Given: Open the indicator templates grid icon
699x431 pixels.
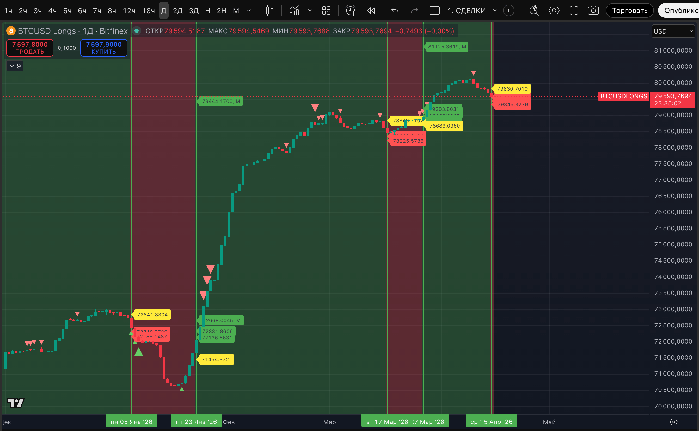Looking at the screenshot, I should pos(326,11).
